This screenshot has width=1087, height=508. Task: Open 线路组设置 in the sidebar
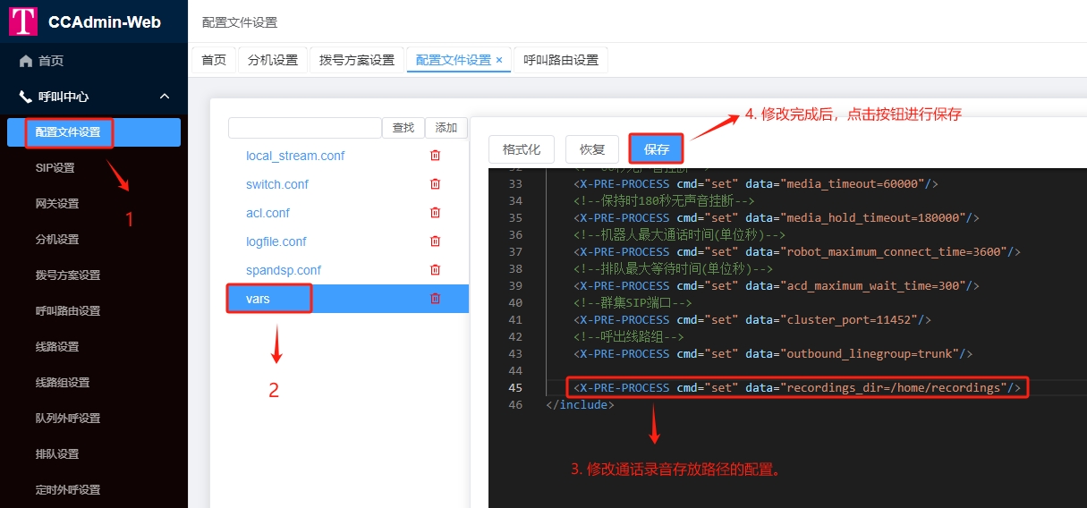(x=94, y=383)
